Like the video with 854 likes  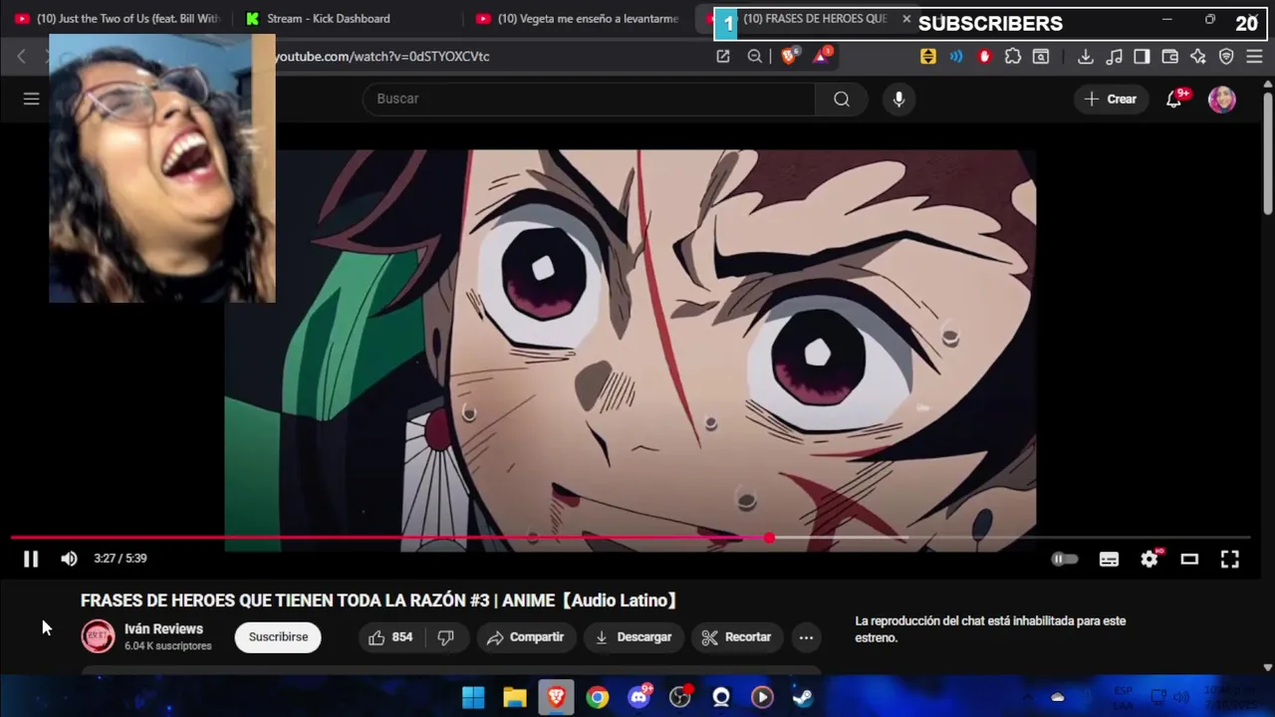click(x=390, y=637)
